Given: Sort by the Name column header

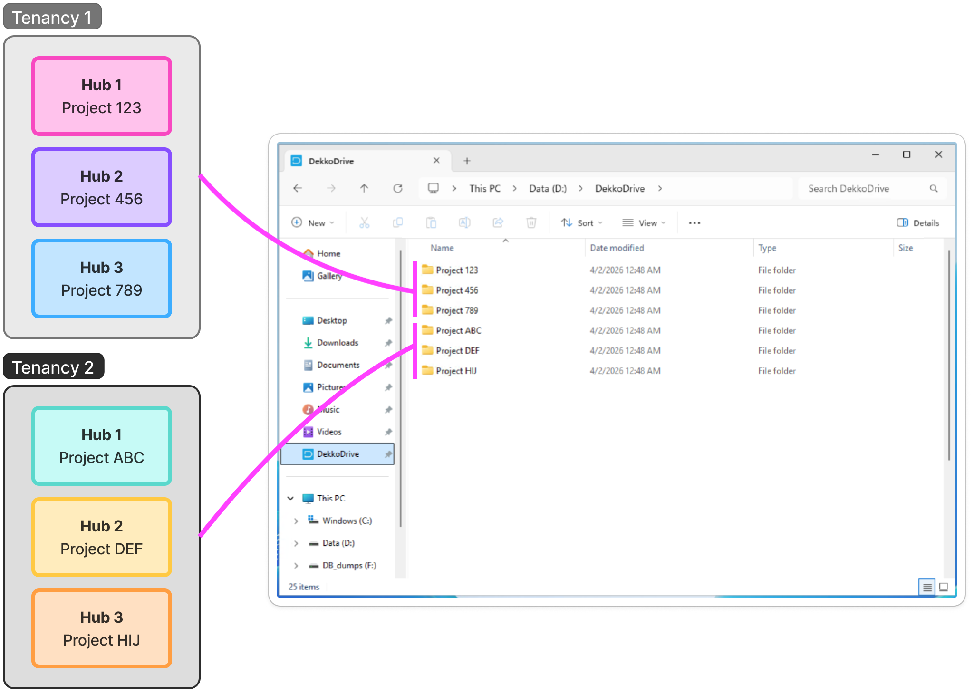Looking at the screenshot, I should coord(442,248).
